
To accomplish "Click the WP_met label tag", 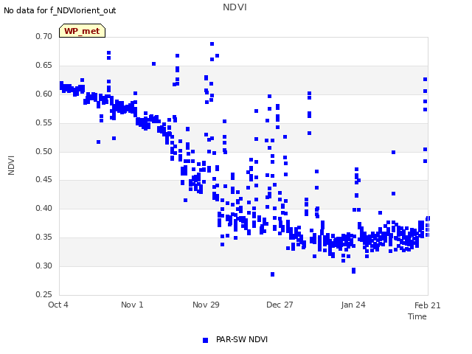I will (x=82, y=31).
